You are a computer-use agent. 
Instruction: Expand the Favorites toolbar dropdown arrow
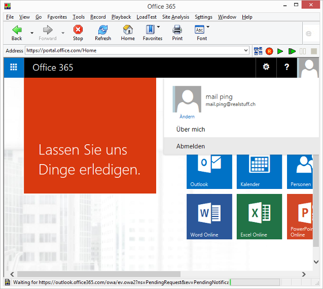[x=158, y=27]
